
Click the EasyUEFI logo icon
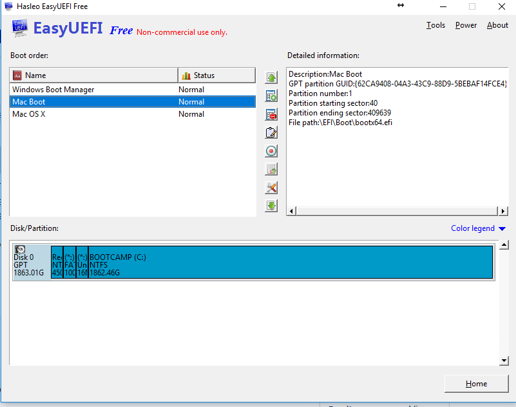(19, 28)
